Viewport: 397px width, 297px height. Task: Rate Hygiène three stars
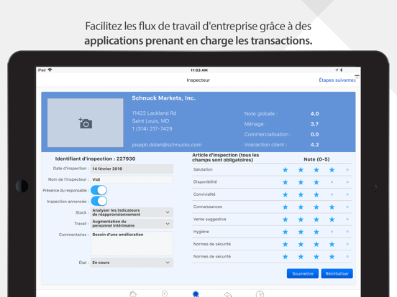(316, 232)
